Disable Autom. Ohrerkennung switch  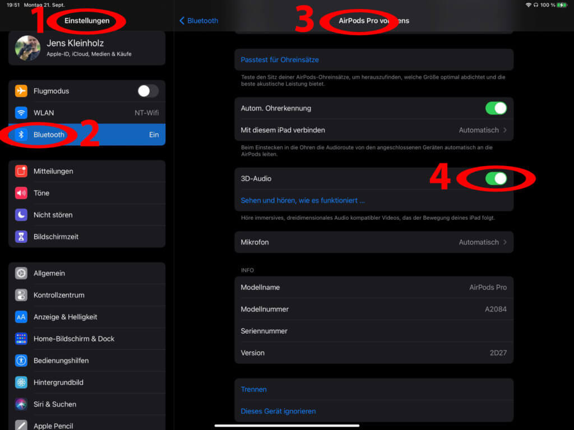tap(496, 108)
